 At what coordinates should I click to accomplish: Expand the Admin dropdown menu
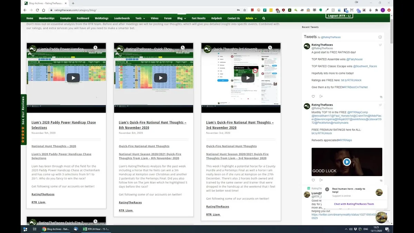[x=250, y=18]
